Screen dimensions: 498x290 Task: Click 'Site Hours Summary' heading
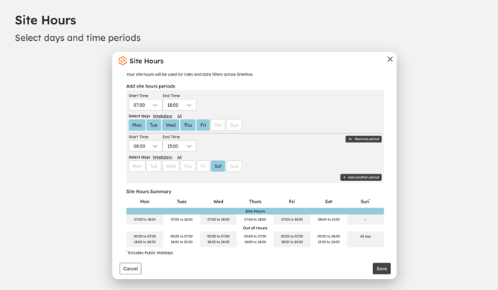pos(149,191)
